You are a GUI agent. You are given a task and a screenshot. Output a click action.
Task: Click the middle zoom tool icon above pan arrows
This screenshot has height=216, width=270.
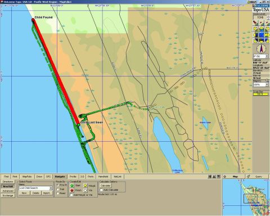(261, 23)
